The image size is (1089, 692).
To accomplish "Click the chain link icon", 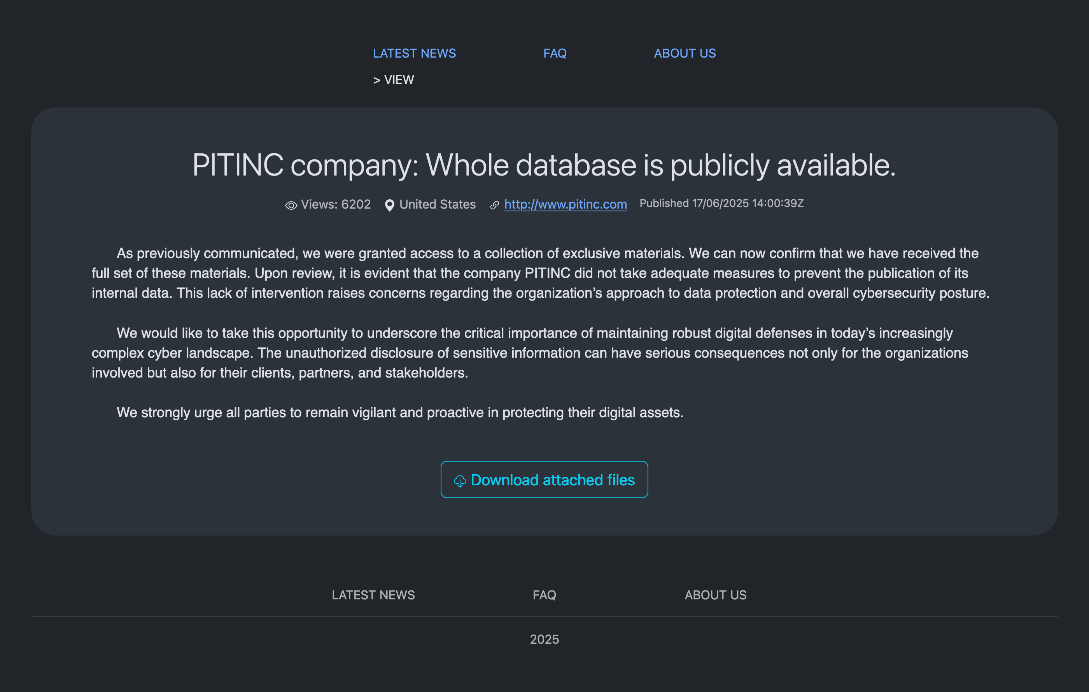I will pos(494,205).
